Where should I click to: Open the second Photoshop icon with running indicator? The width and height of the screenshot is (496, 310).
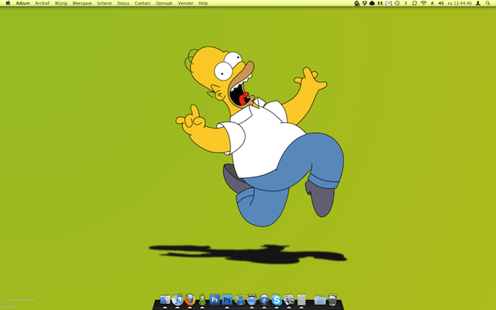tap(227, 299)
